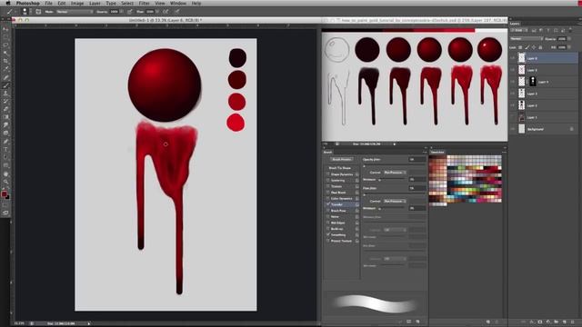Enable Texture checkbox in Brush panel
Screen dimensions: 582x327
coord(327,186)
